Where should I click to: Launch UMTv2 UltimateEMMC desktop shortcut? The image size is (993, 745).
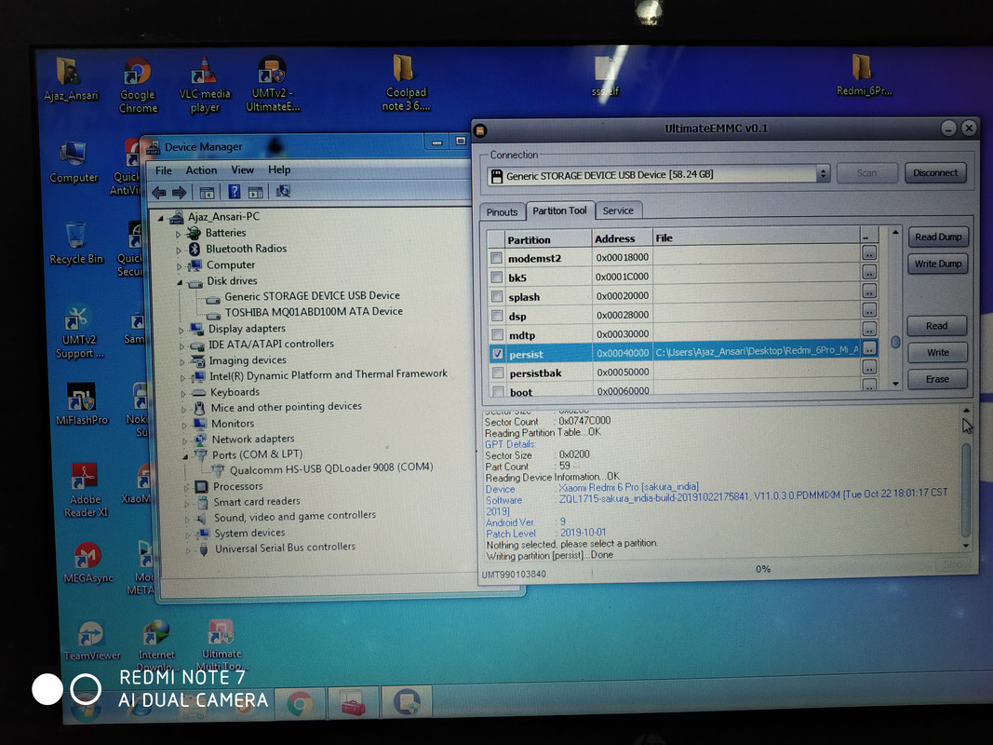273,84
